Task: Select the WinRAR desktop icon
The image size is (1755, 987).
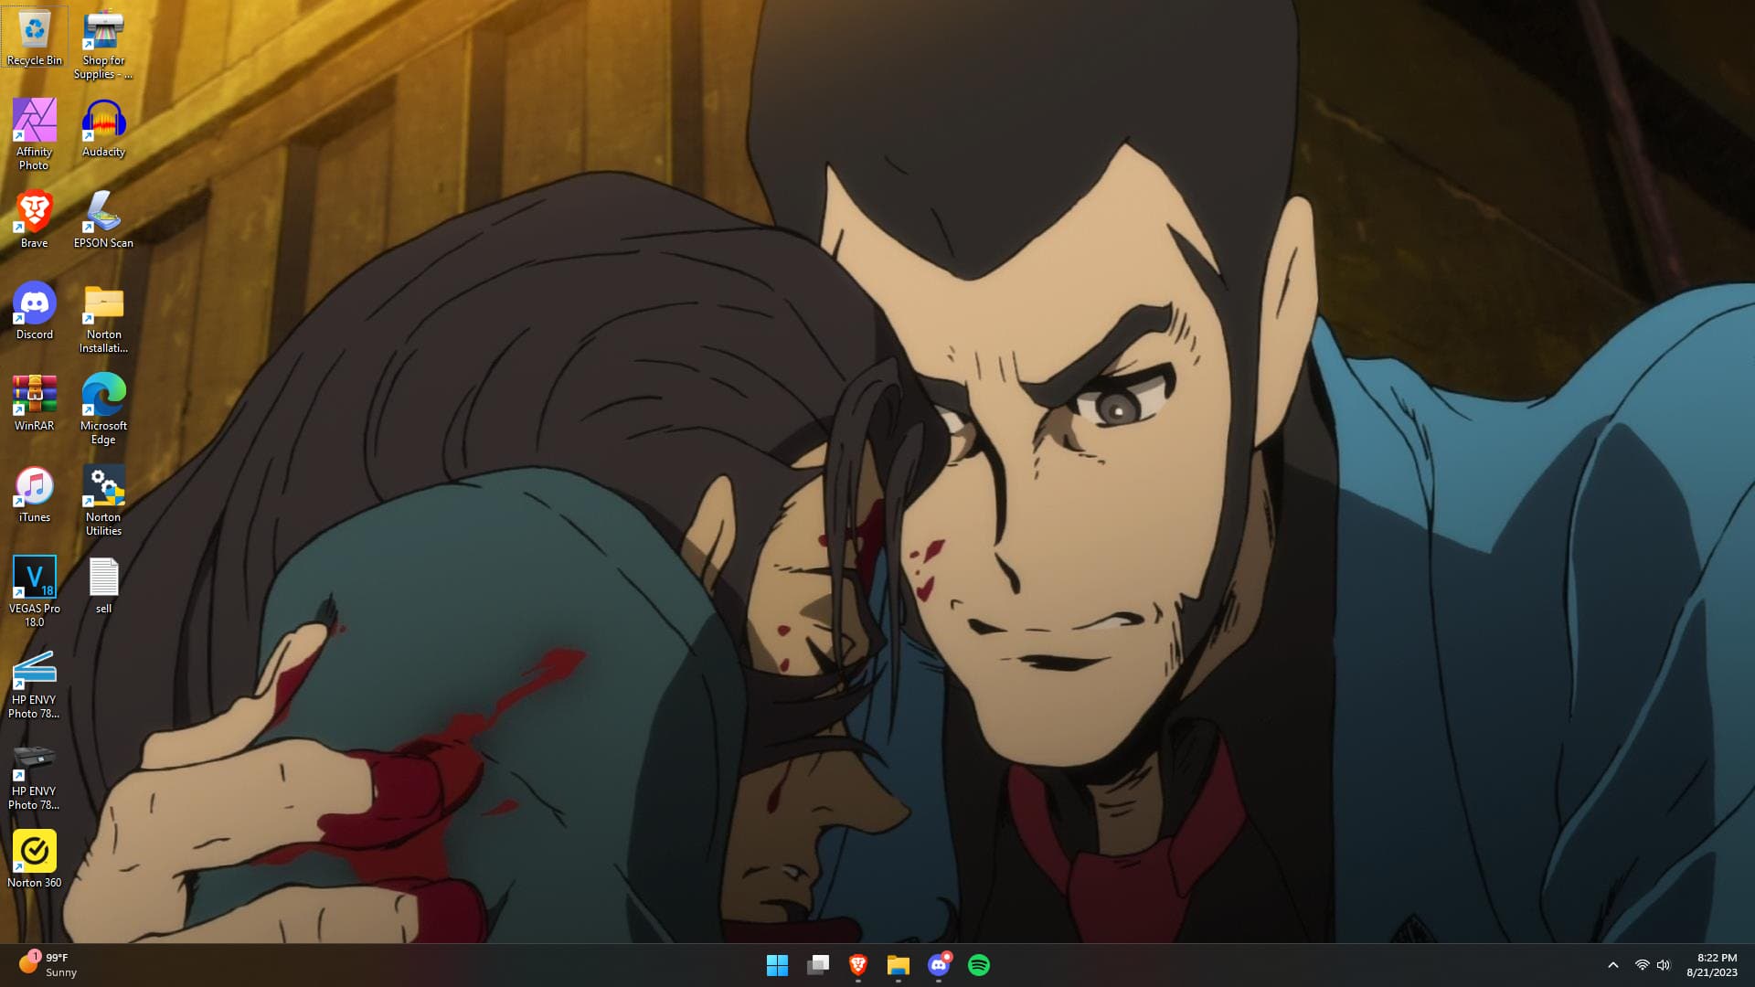Action: click(34, 402)
